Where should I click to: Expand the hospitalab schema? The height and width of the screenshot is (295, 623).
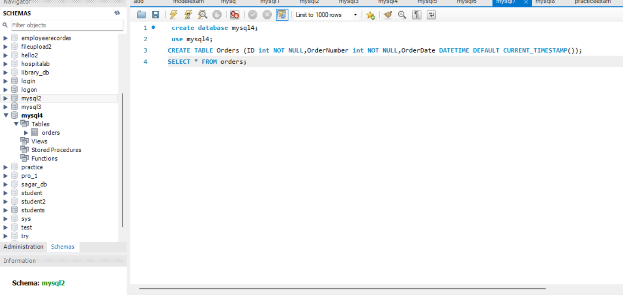click(6, 64)
